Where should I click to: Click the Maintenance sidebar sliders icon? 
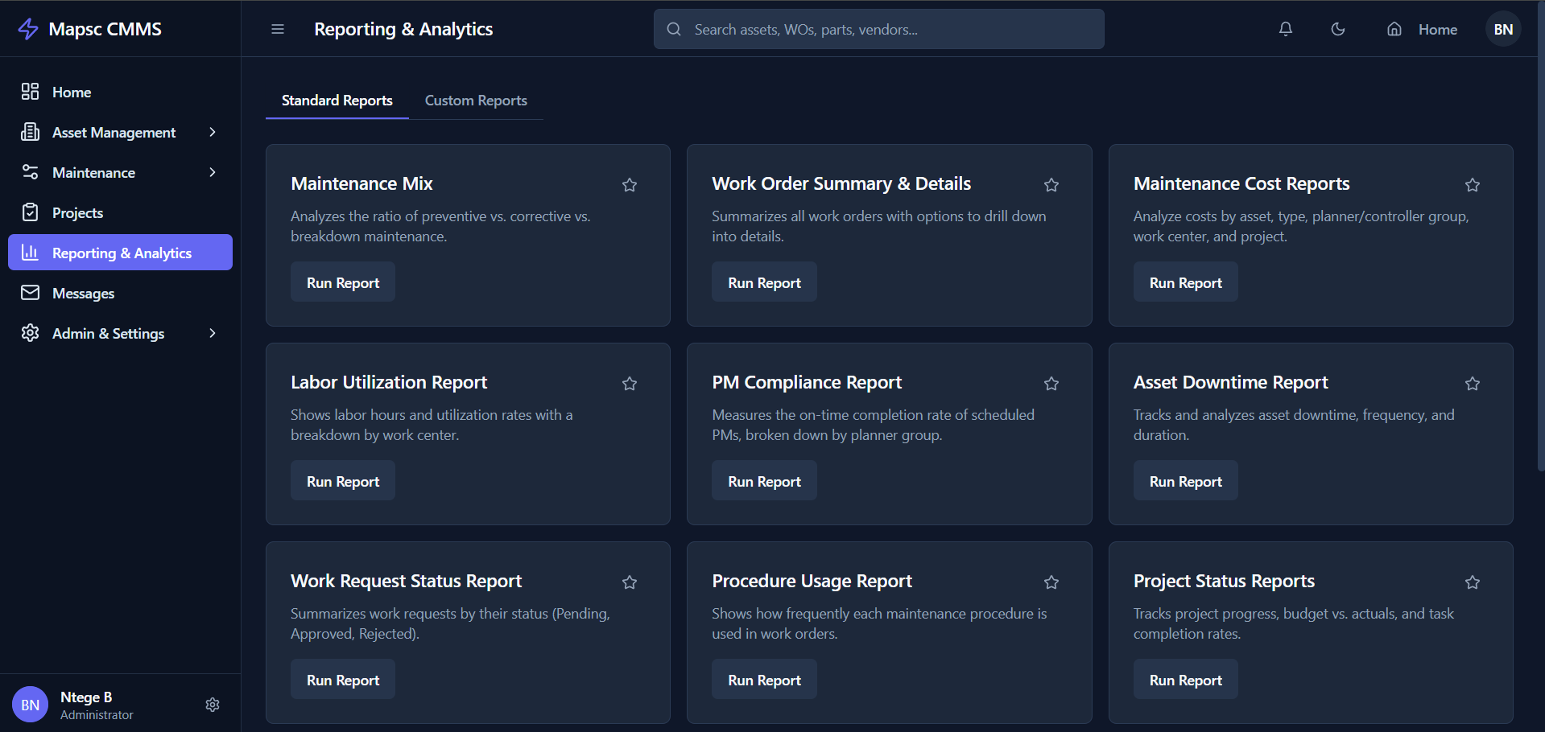pyautogui.click(x=30, y=172)
